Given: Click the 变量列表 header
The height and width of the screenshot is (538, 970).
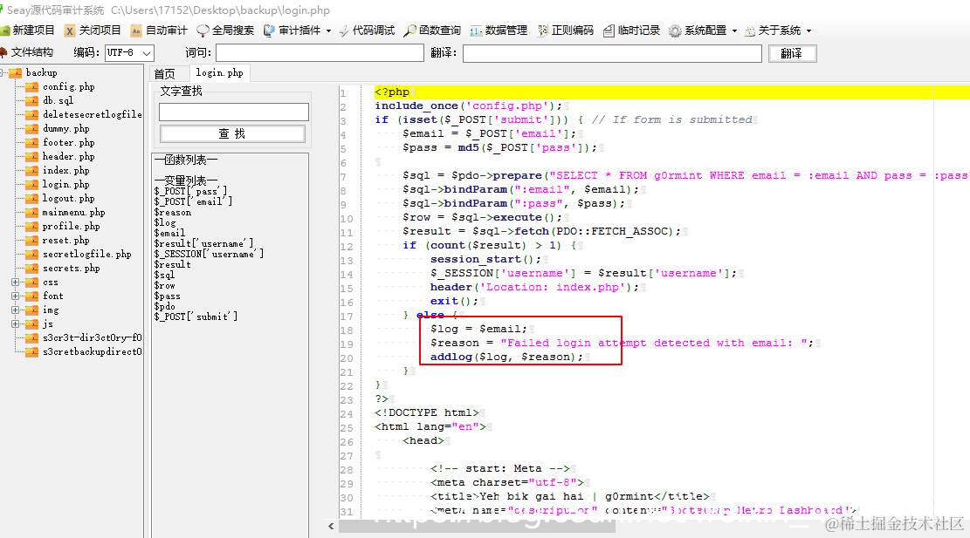Looking at the screenshot, I should point(186,180).
